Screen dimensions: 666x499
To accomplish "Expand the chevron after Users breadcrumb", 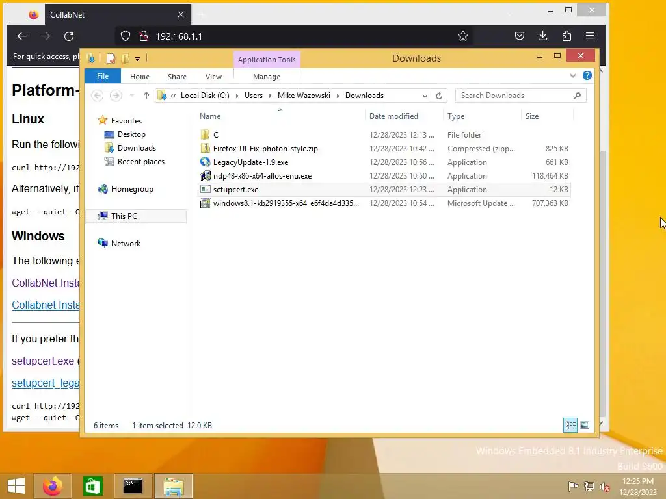I will tap(270, 96).
